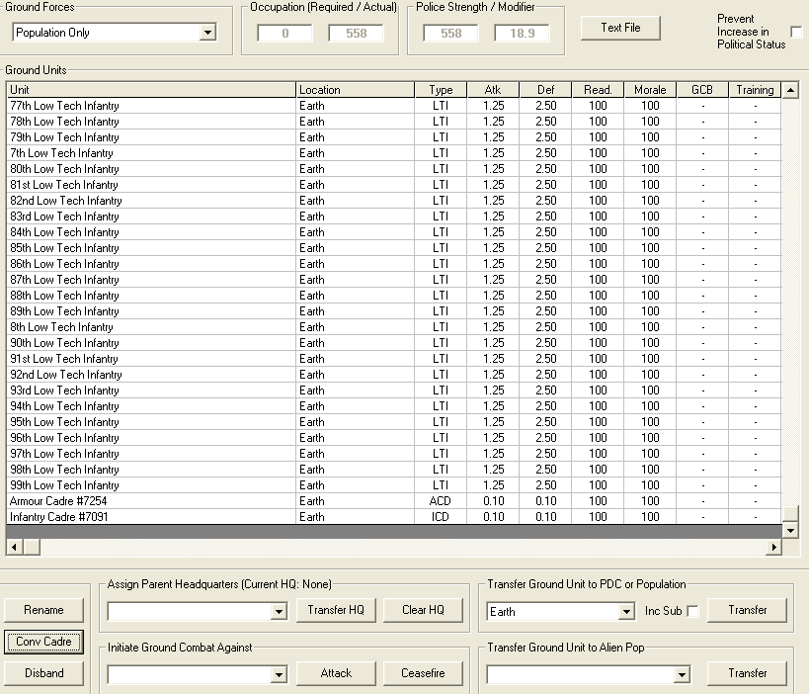Sort by the Type column header
Image resolution: width=809 pixels, height=694 pixels.
click(x=442, y=90)
